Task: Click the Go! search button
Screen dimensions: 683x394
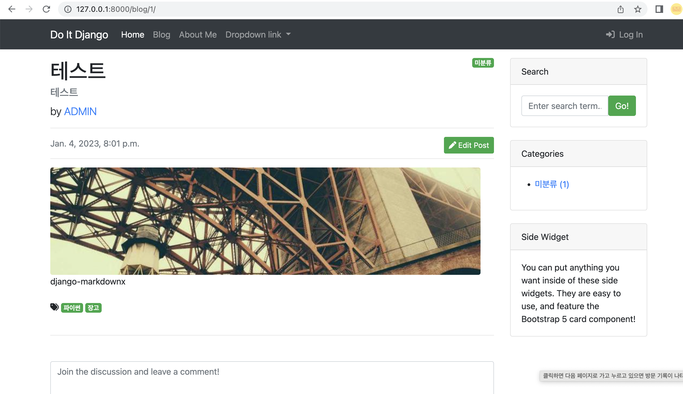Action: pyautogui.click(x=622, y=106)
